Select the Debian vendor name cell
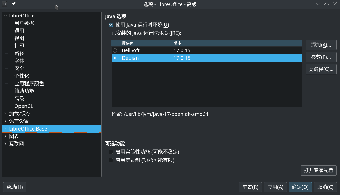Image resolution: width=340 pixels, height=195 pixels. coord(130,58)
